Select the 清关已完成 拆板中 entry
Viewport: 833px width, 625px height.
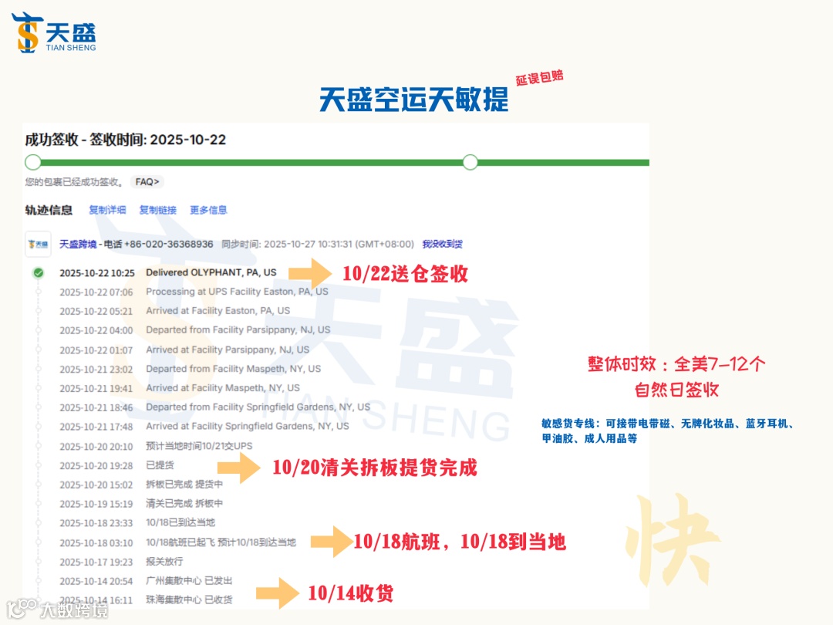(x=184, y=503)
